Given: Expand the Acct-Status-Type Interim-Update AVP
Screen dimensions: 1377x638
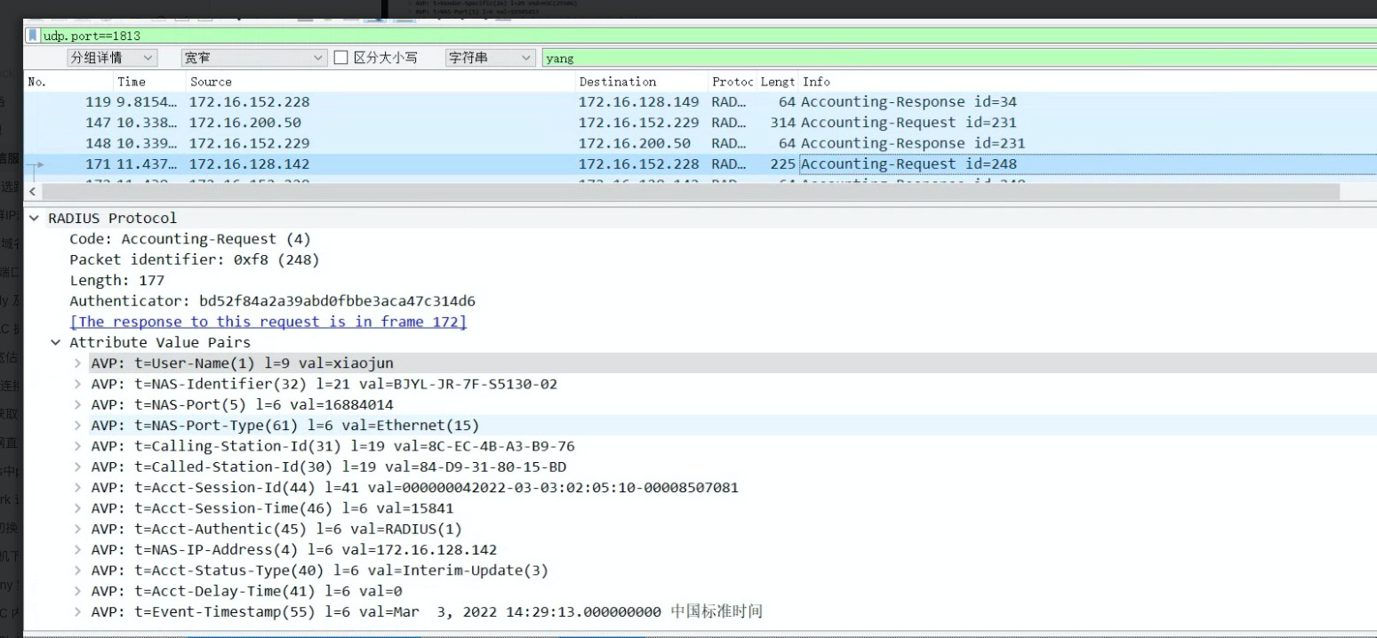Looking at the screenshot, I should point(77,570).
